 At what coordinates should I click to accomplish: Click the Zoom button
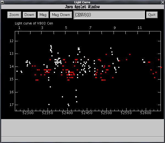click(14, 15)
